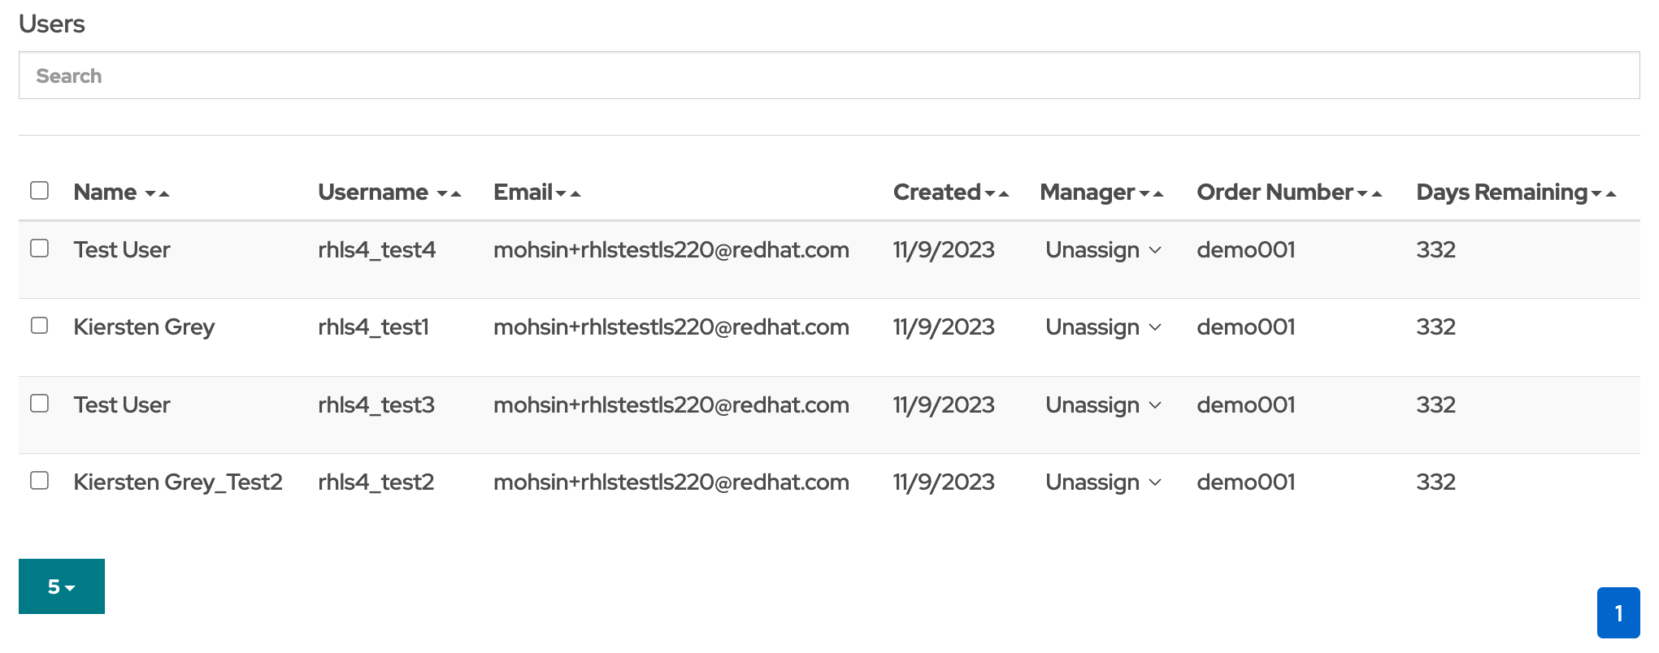Click the Created column header
Viewport: 1659px width, 653px height.
pyautogui.click(x=936, y=192)
